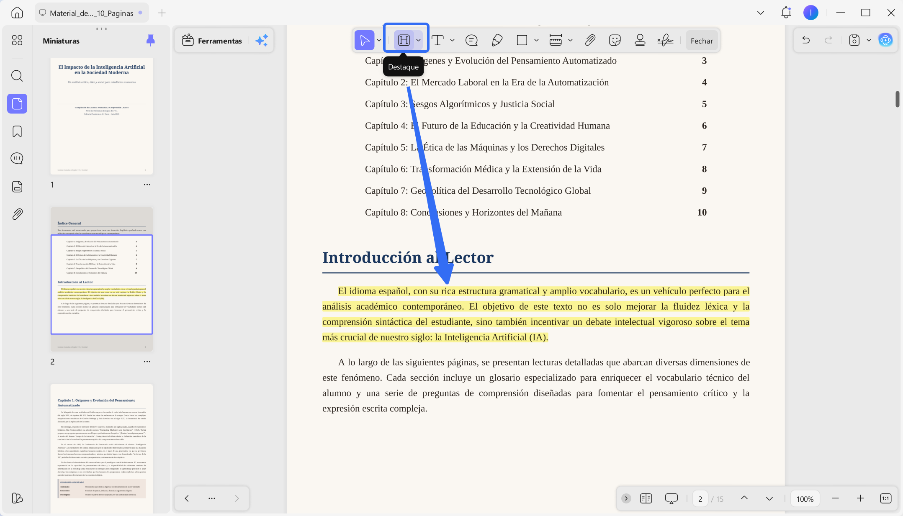
Task: Open the attachments panel in sidebar
Action: (17, 214)
